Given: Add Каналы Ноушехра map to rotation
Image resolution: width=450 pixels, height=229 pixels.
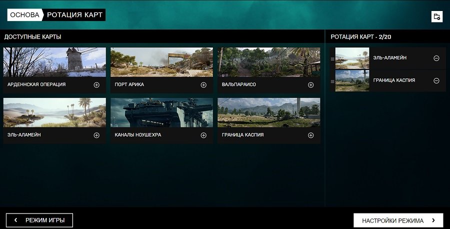Looking at the screenshot, I should (x=203, y=135).
